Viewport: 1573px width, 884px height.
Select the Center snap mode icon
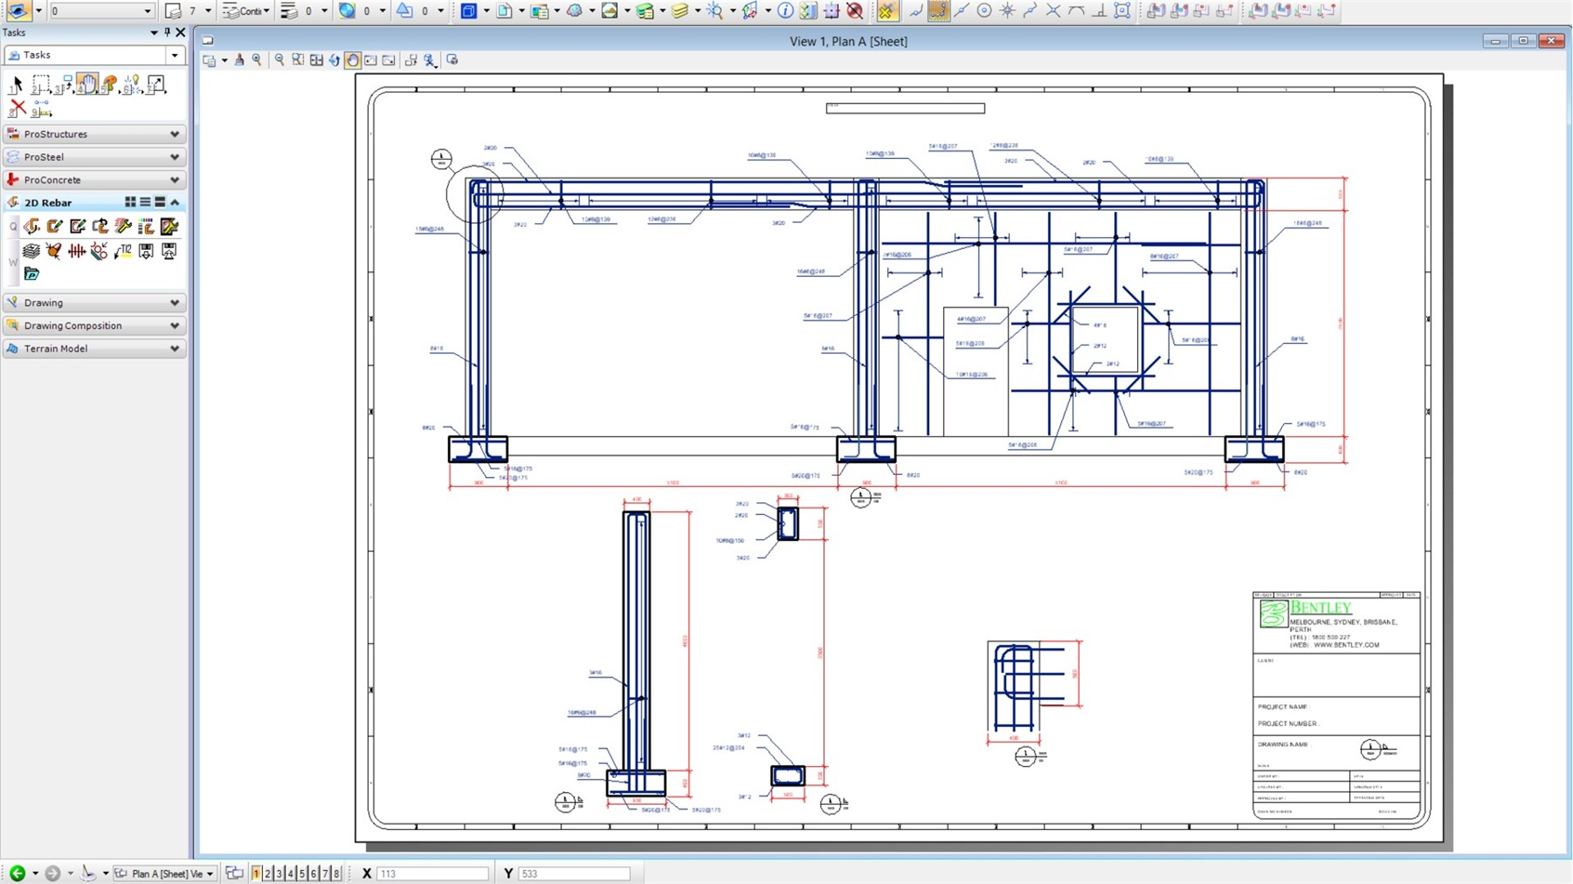[x=984, y=11]
